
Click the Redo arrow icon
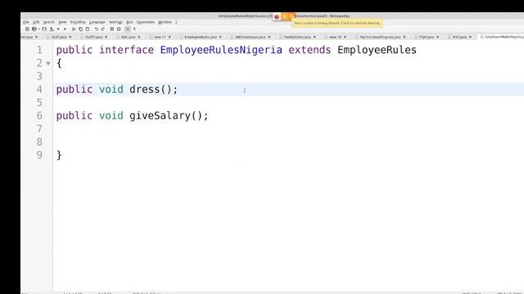coord(103,29)
